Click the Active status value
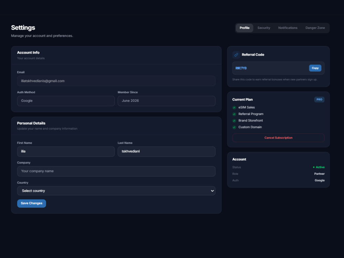344x258 pixels. pyautogui.click(x=320, y=167)
